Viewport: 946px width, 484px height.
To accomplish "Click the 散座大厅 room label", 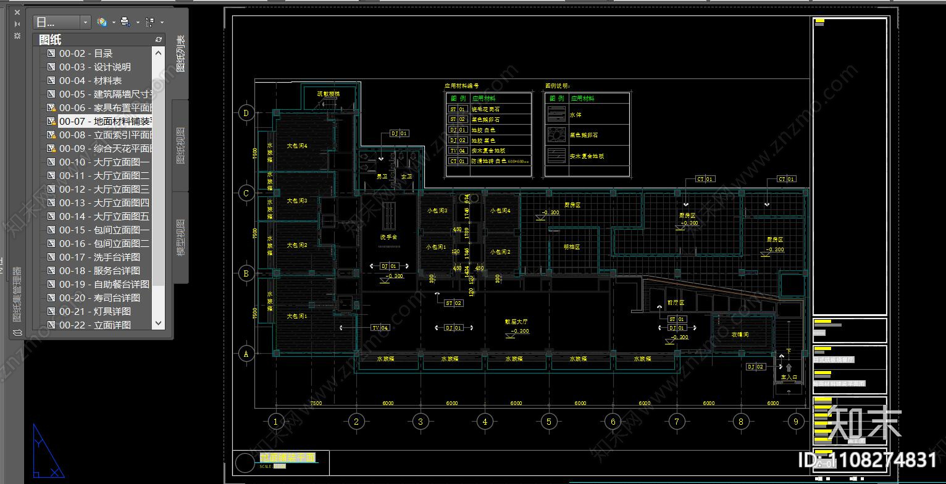I will coord(516,322).
